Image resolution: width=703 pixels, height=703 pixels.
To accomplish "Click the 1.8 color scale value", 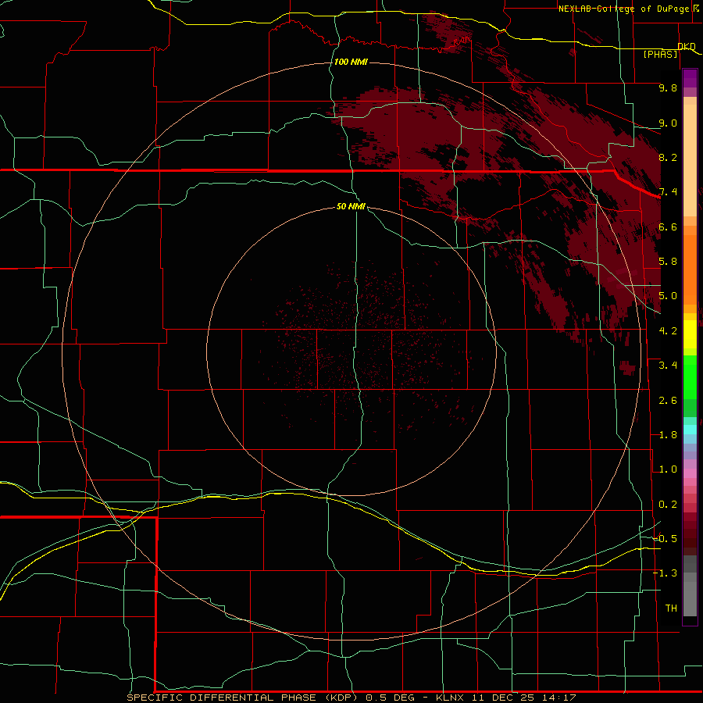I will (668, 435).
